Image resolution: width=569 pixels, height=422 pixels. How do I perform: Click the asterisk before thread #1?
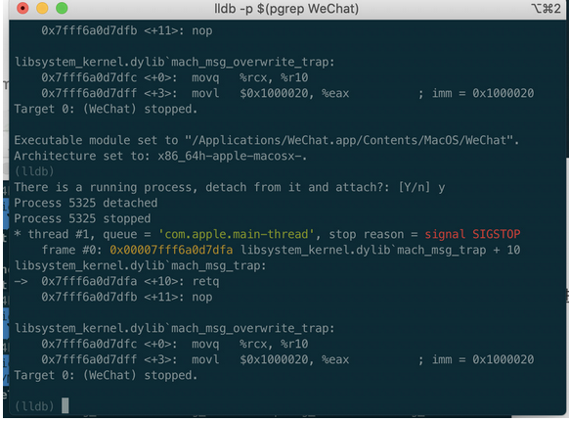click(18, 233)
